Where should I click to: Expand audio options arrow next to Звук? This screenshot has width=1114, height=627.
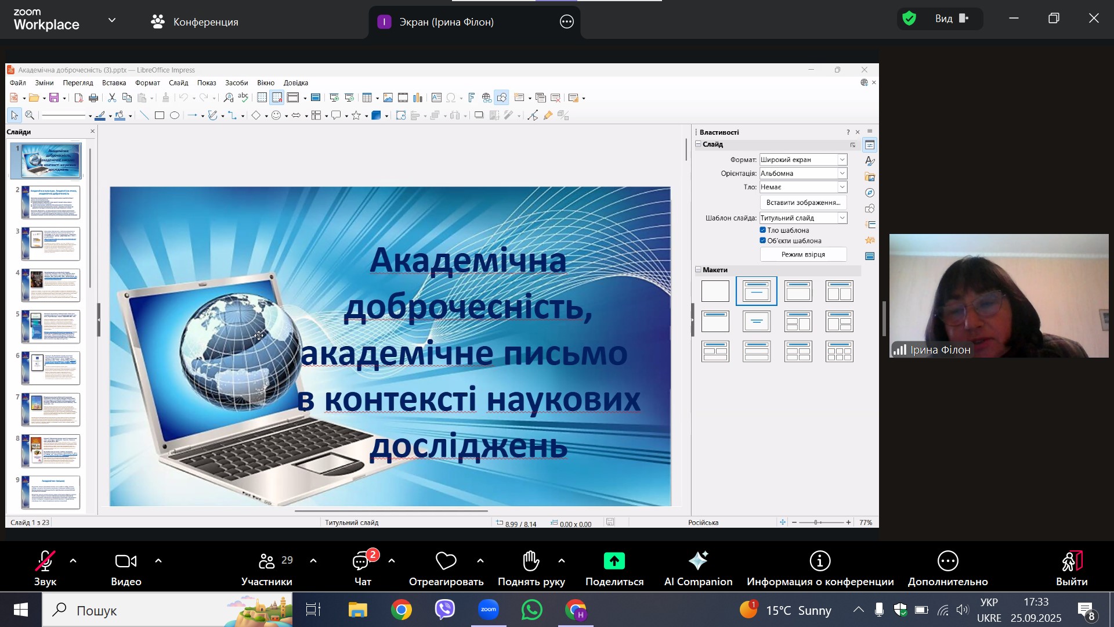click(73, 561)
